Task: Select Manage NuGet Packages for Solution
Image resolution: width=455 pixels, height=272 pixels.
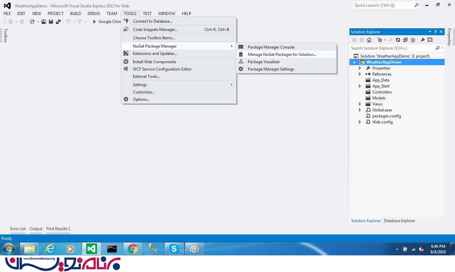Action: 282,55
